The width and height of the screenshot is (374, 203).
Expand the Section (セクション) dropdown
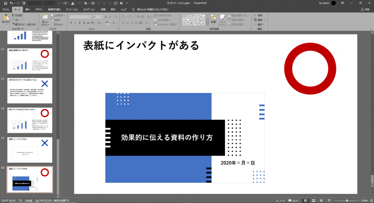click(57, 25)
